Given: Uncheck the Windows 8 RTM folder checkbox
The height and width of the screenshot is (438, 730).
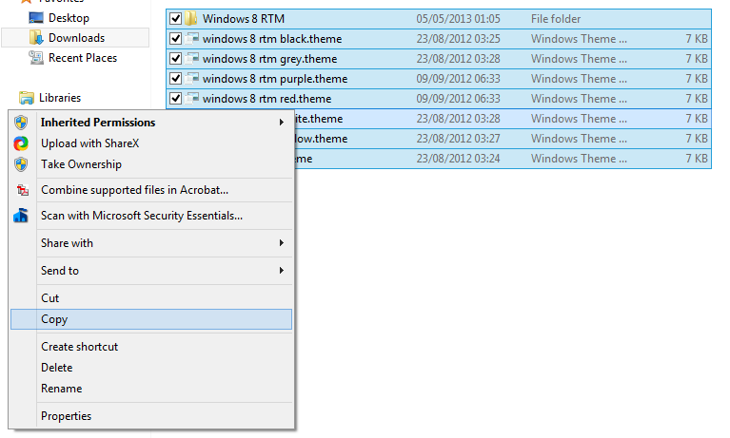Looking at the screenshot, I should pos(175,19).
